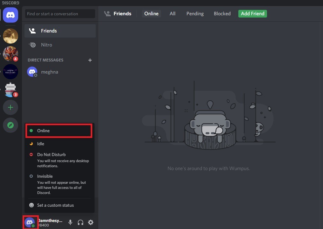Open Explore Public Servers compass icon
Viewport: 323px width, 229px height.
[x=11, y=125]
